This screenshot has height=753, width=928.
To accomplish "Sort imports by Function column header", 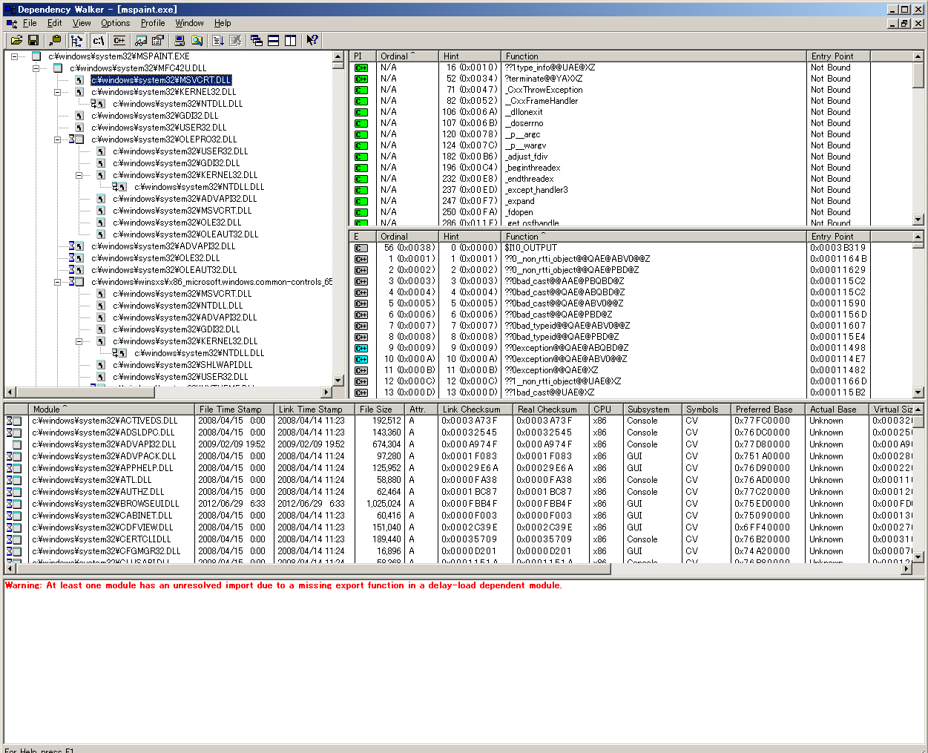I will coord(654,56).
